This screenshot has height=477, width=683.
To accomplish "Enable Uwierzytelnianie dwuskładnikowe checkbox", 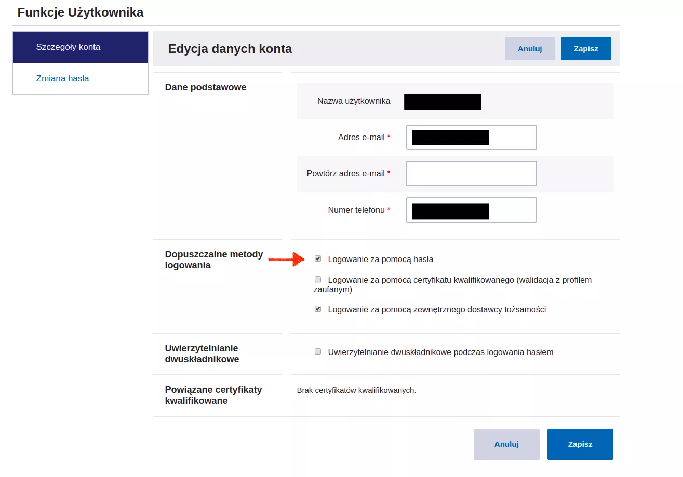I will tap(318, 351).
